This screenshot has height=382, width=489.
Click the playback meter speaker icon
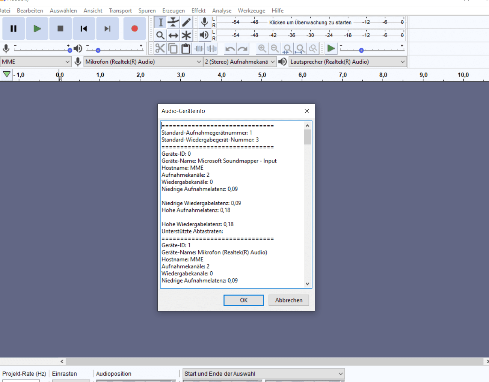[204, 35]
